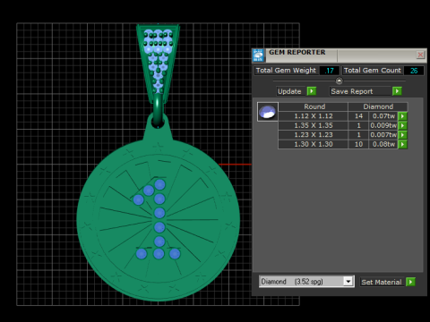Select the 1.23 X 1.23 size cell
Viewport: 430px width, 322px height.
click(x=314, y=135)
